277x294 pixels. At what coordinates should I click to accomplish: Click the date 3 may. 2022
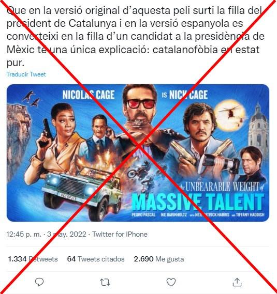[67, 234]
